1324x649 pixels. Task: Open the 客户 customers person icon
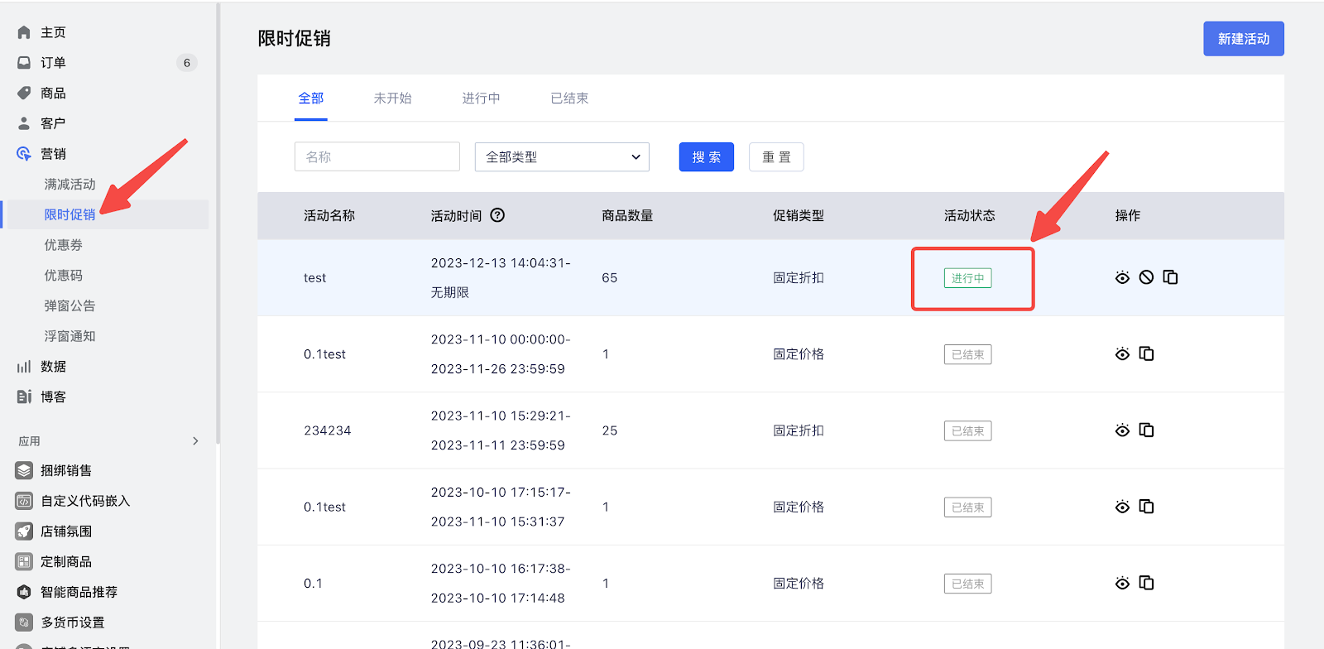click(24, 123)
